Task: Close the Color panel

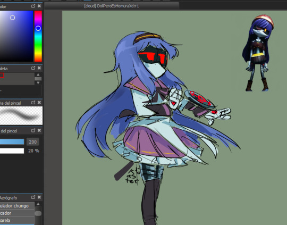Action: coord(39,6)
